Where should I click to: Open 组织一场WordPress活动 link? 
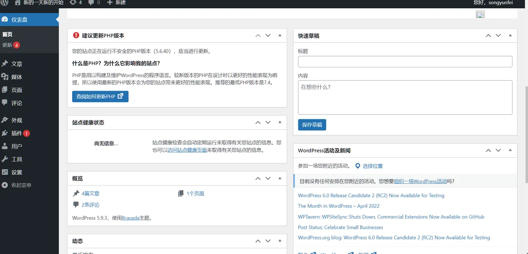(x=420, y=181)
